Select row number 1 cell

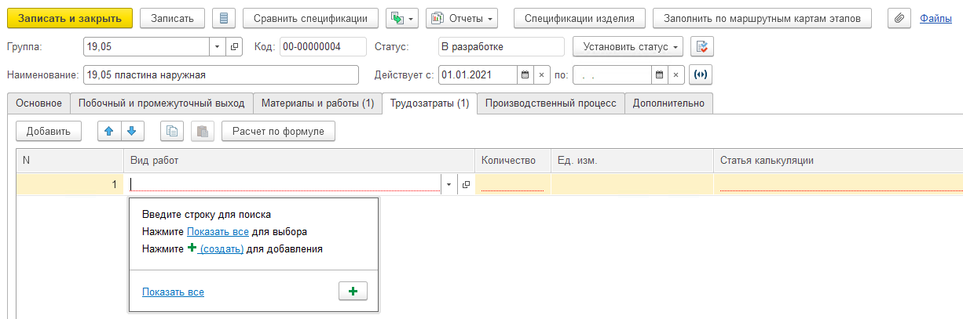tap(70, 184)
